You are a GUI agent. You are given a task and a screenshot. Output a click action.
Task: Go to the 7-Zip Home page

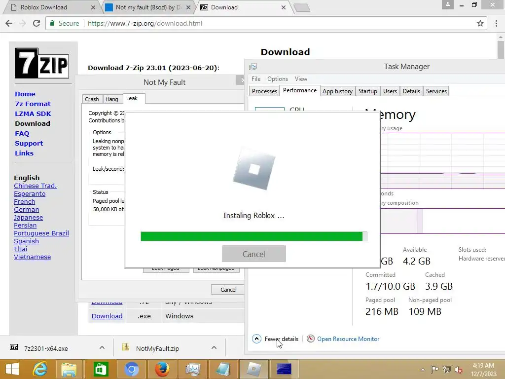25,94
